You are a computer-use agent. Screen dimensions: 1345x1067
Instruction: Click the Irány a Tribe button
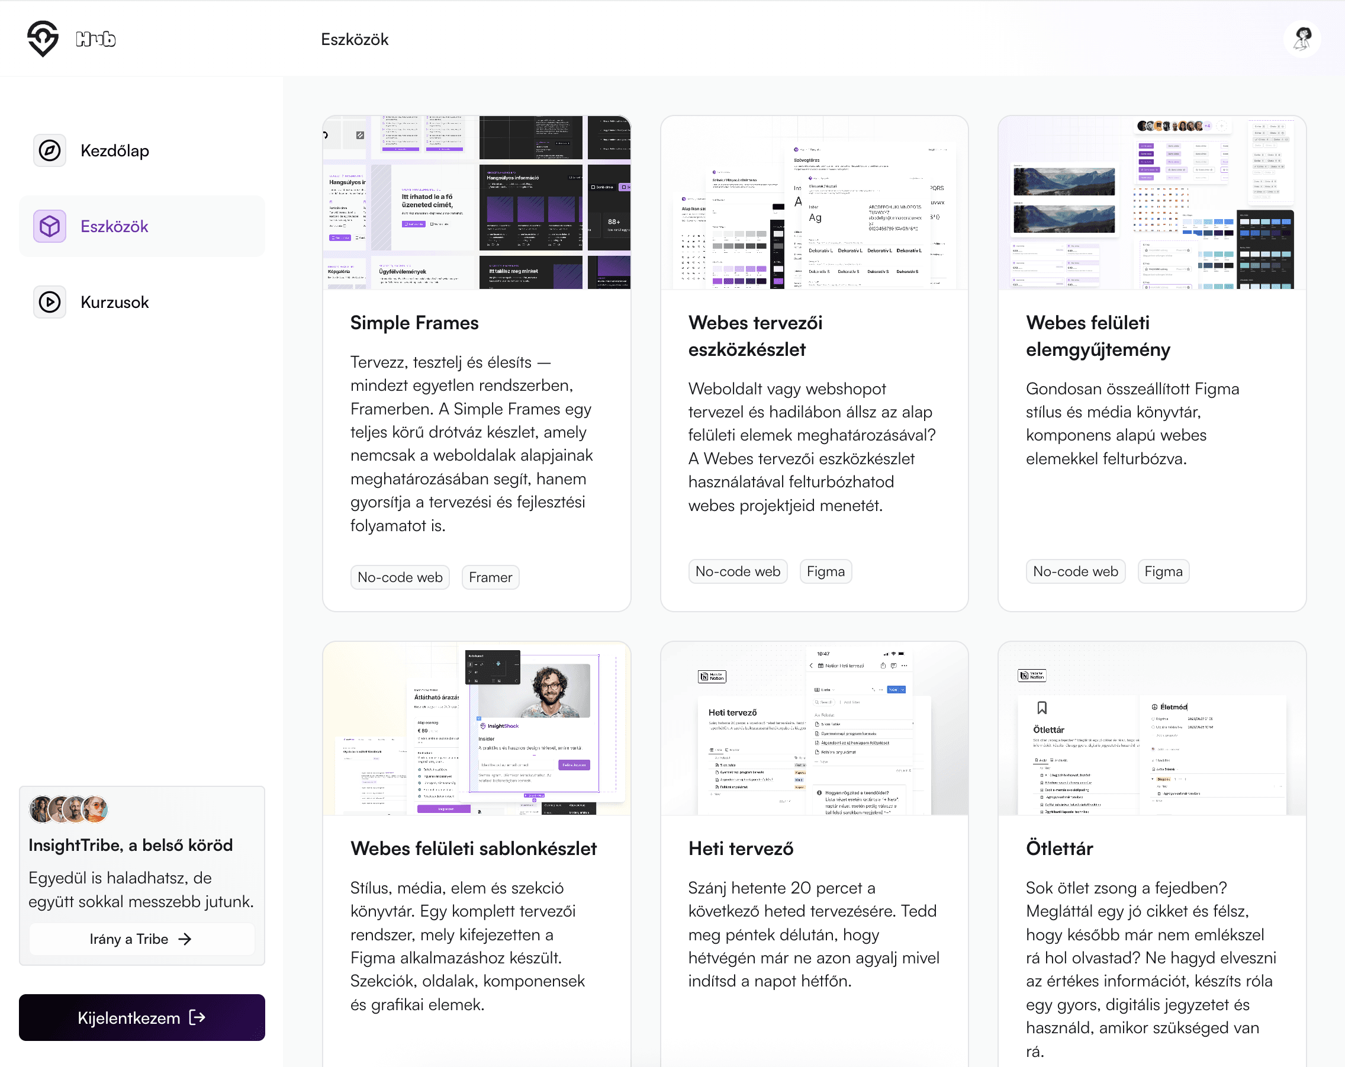(x=142, y=939)
